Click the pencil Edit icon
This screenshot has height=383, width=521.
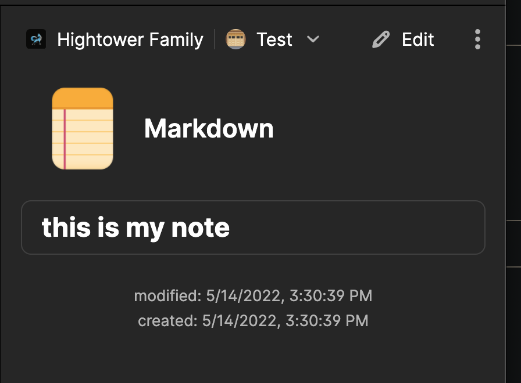pyautogui.click(x=381, y=39)
